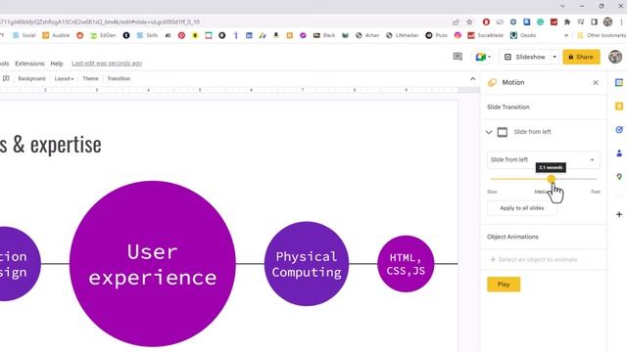Viewport: 627px width, 352px height.
Task: Open Pinterest bookmark icon
Action: click(181, 35)
